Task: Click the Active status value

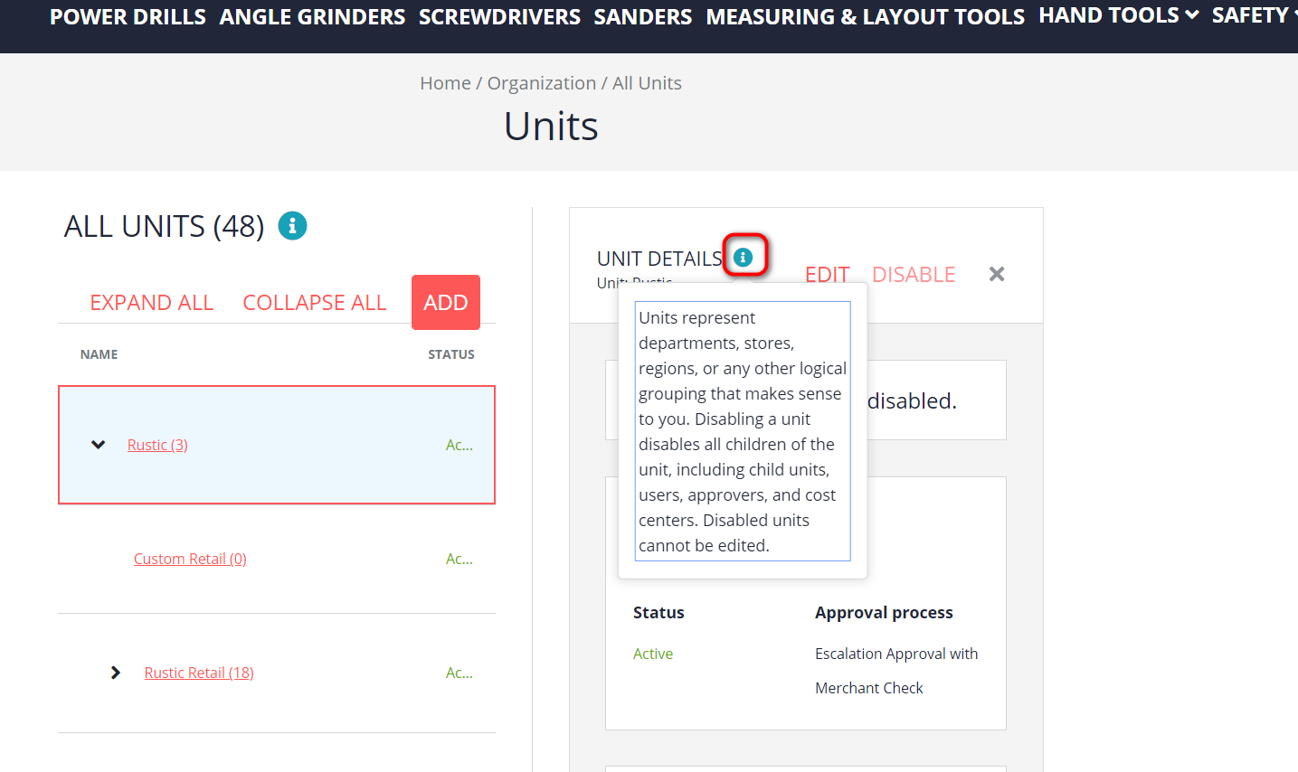Action: (653, 654)
